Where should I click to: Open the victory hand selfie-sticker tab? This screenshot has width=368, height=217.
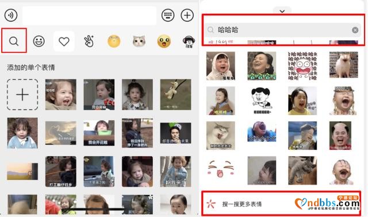tap(89, 41)
